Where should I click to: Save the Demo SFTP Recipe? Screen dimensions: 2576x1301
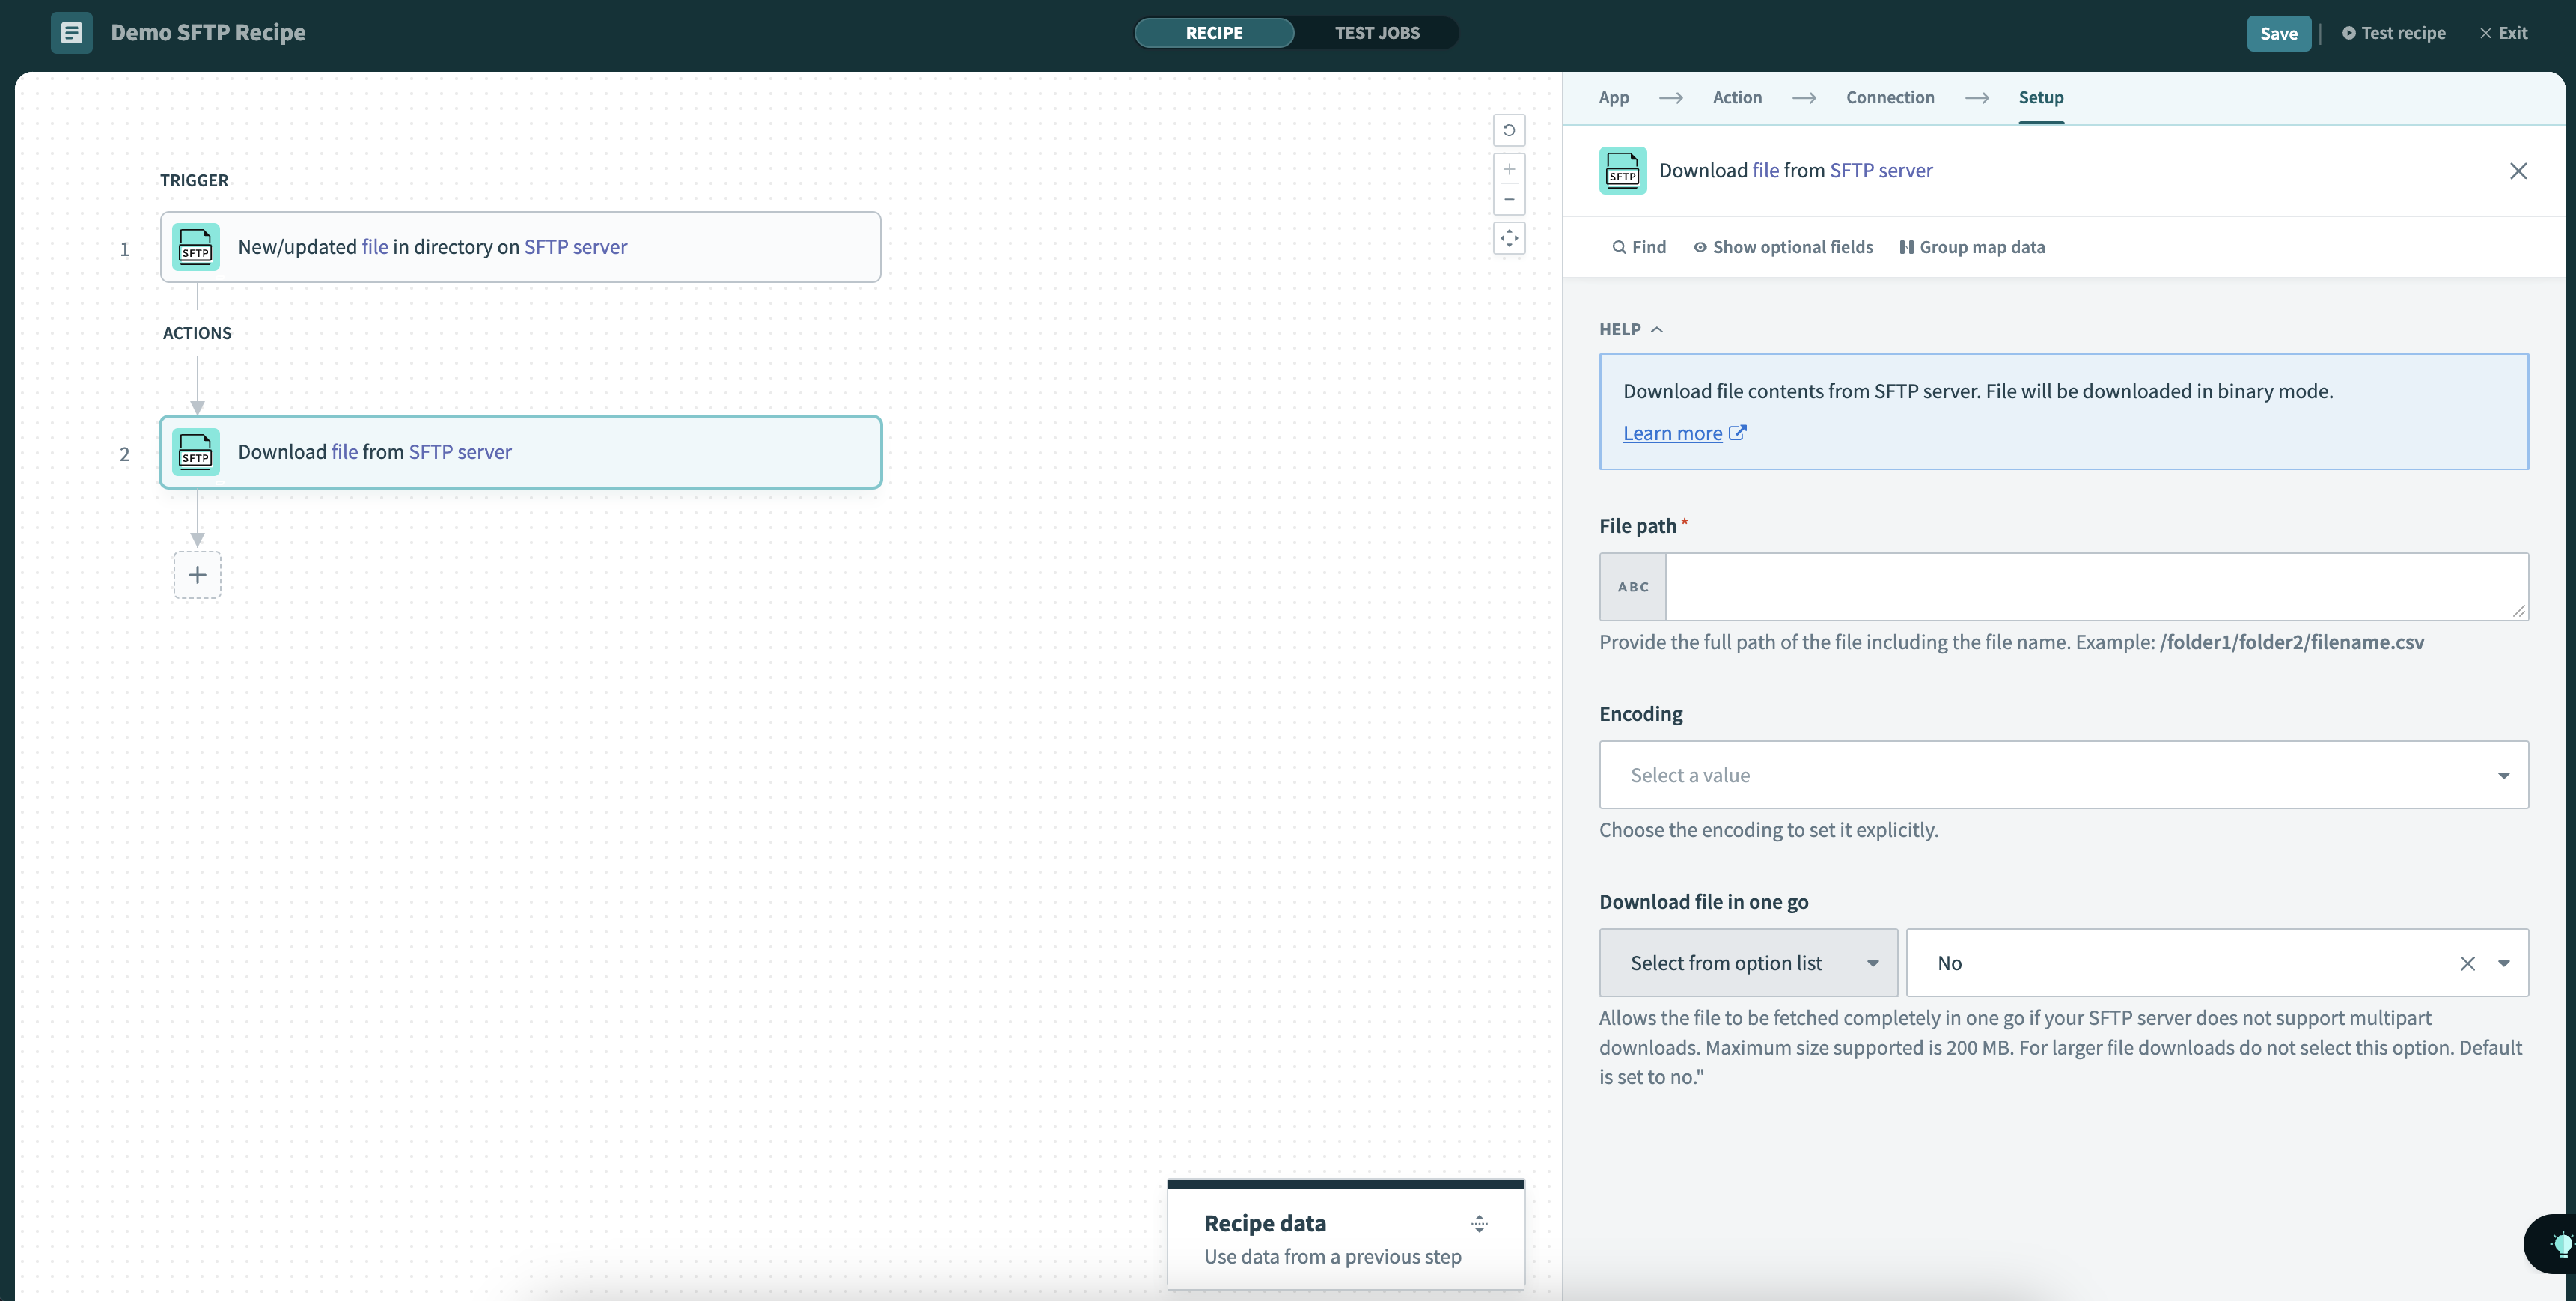pos(2279,33)
